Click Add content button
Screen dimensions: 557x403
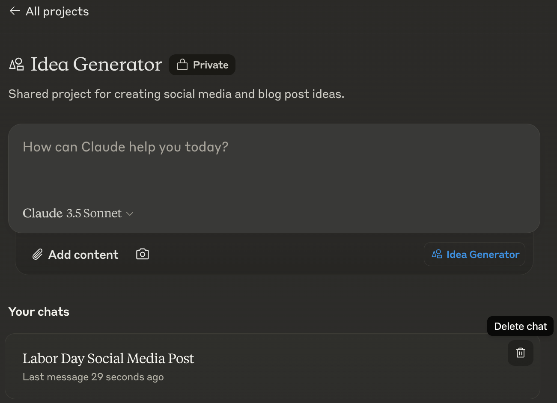(75, 255)
